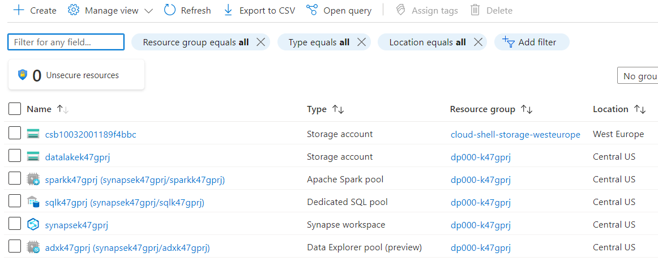The width and height of the screenshot is (658, 265).
Task: Remove the Location equals all filter
Action: pyautogui.click(x=478, y=42)
